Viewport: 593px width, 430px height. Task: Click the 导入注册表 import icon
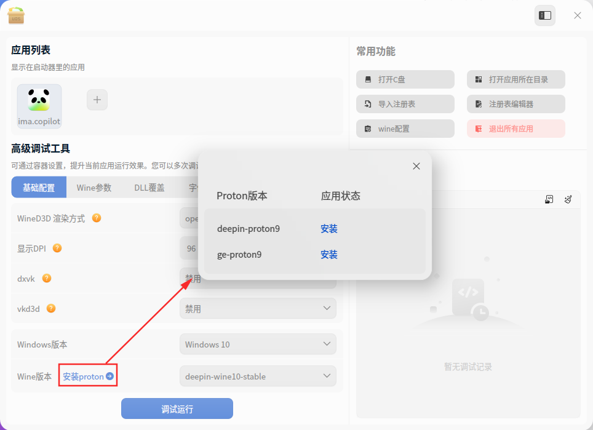pos(368,104)
